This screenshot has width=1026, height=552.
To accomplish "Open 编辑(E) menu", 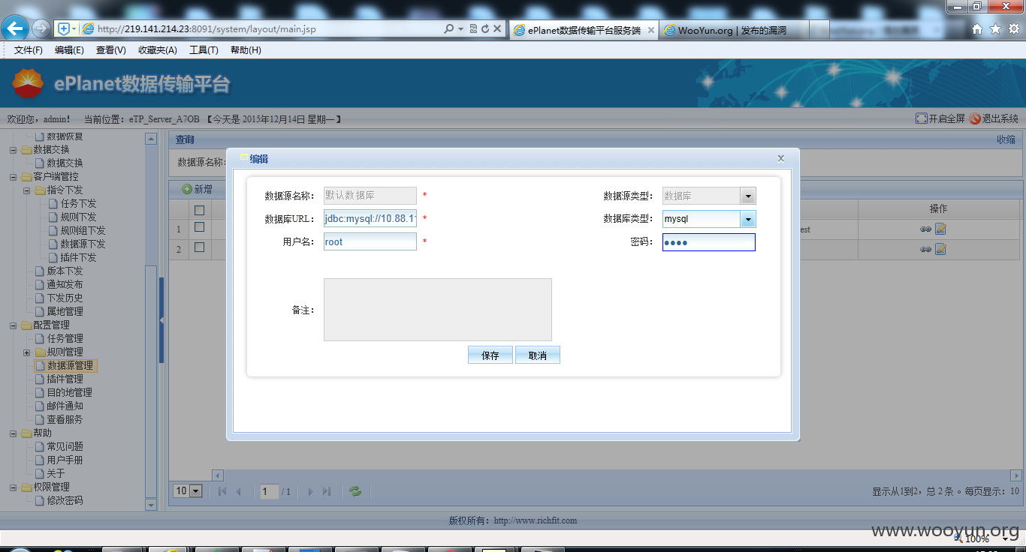I will pos(69,50).
